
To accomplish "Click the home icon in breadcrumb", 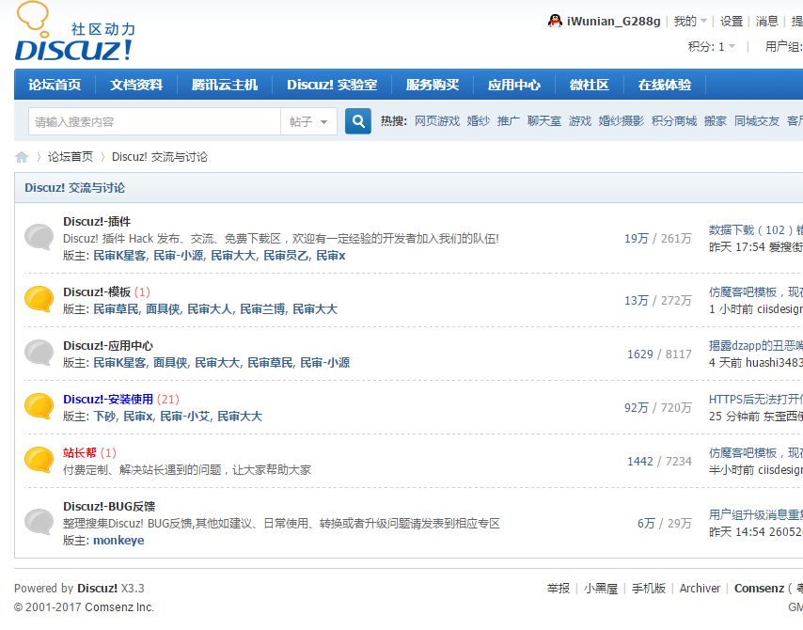I will pos(22,157).
